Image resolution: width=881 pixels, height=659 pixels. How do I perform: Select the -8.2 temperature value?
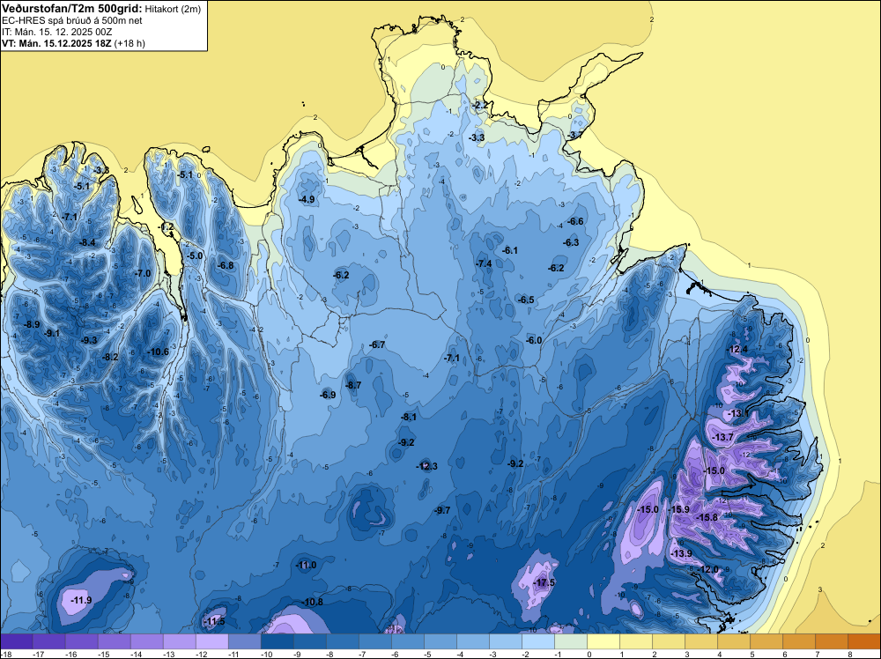[110, 358]
